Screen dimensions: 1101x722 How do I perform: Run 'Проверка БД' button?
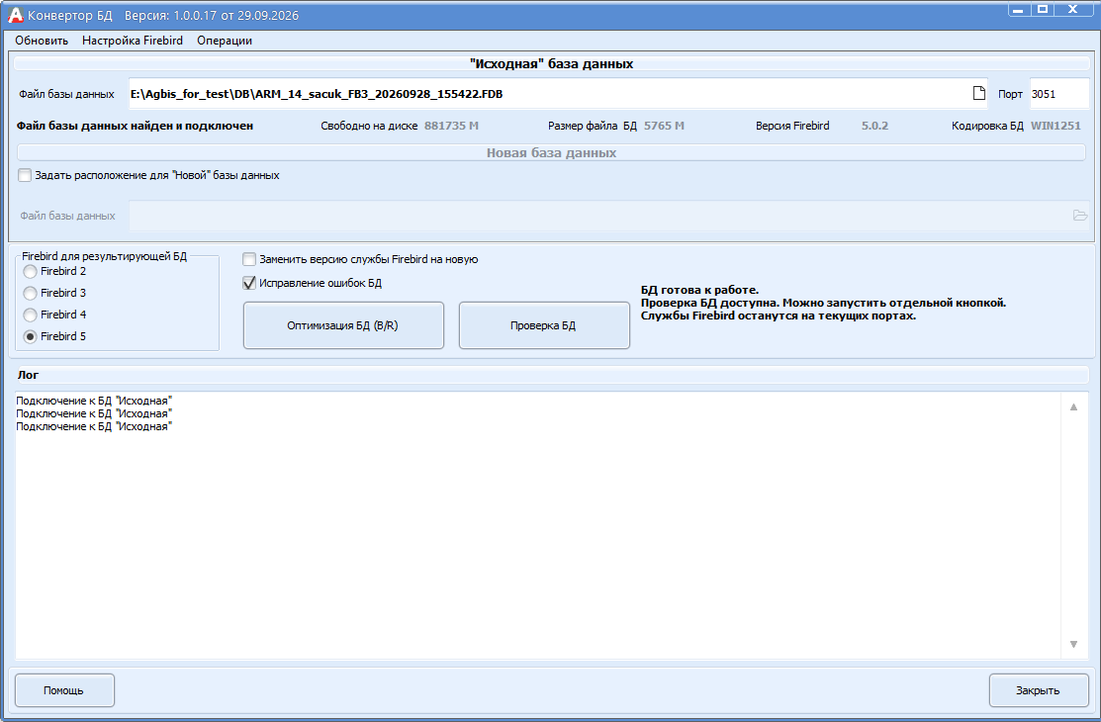coord(544,325)
